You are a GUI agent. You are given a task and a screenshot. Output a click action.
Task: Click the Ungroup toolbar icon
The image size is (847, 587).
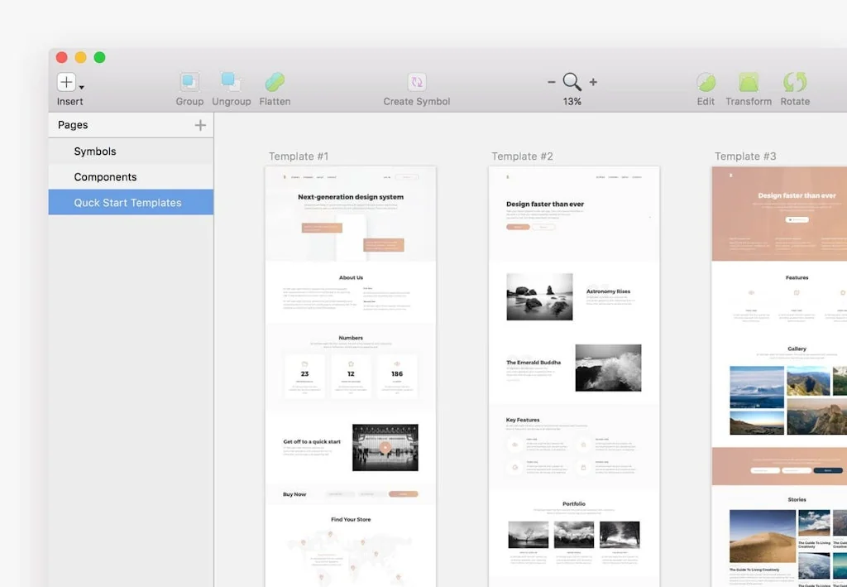pos(231,83)
